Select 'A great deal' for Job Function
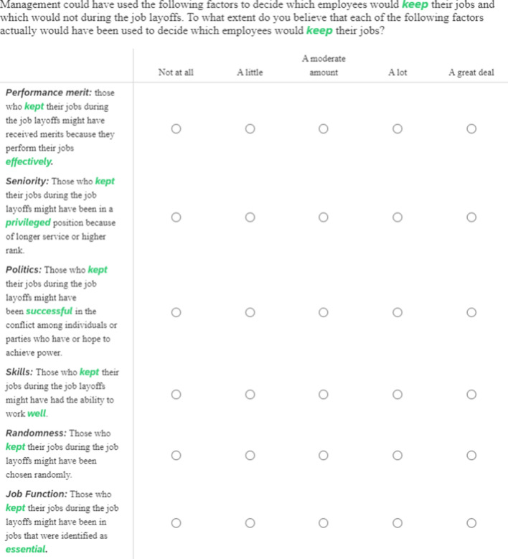 pyautogui.click(x=471, y=523)
